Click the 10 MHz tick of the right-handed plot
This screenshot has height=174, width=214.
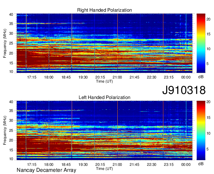click(x=11, y=72)
